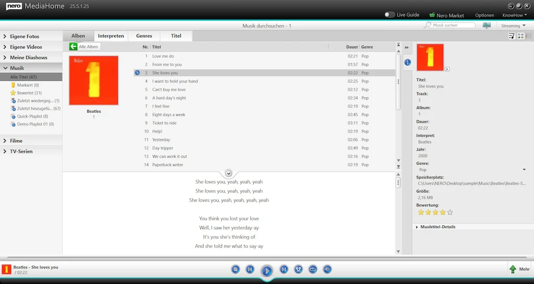
Task: Toggle shuffle playback mode
Action: [298, 269]
